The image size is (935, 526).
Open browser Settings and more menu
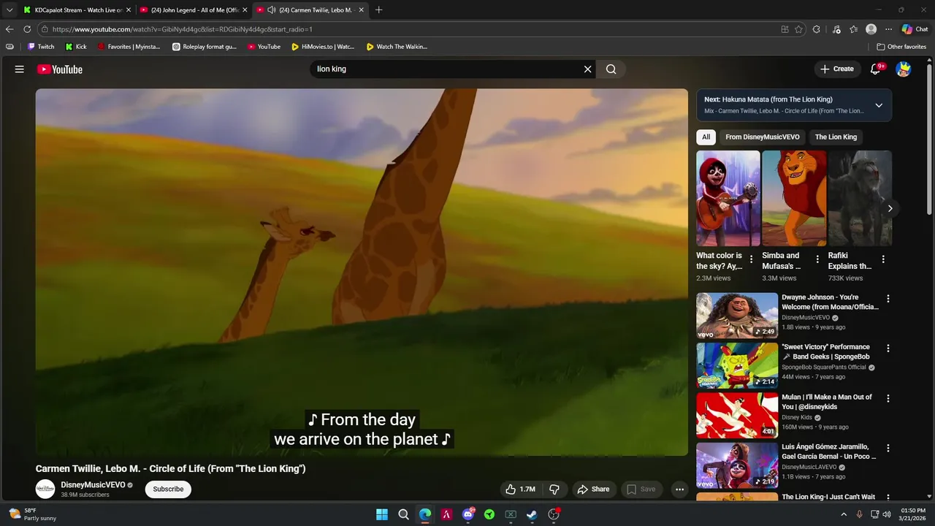[x=888, y=29]
